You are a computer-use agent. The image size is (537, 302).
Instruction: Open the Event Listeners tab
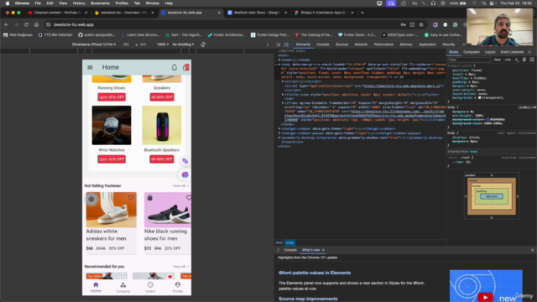point(512,52)
